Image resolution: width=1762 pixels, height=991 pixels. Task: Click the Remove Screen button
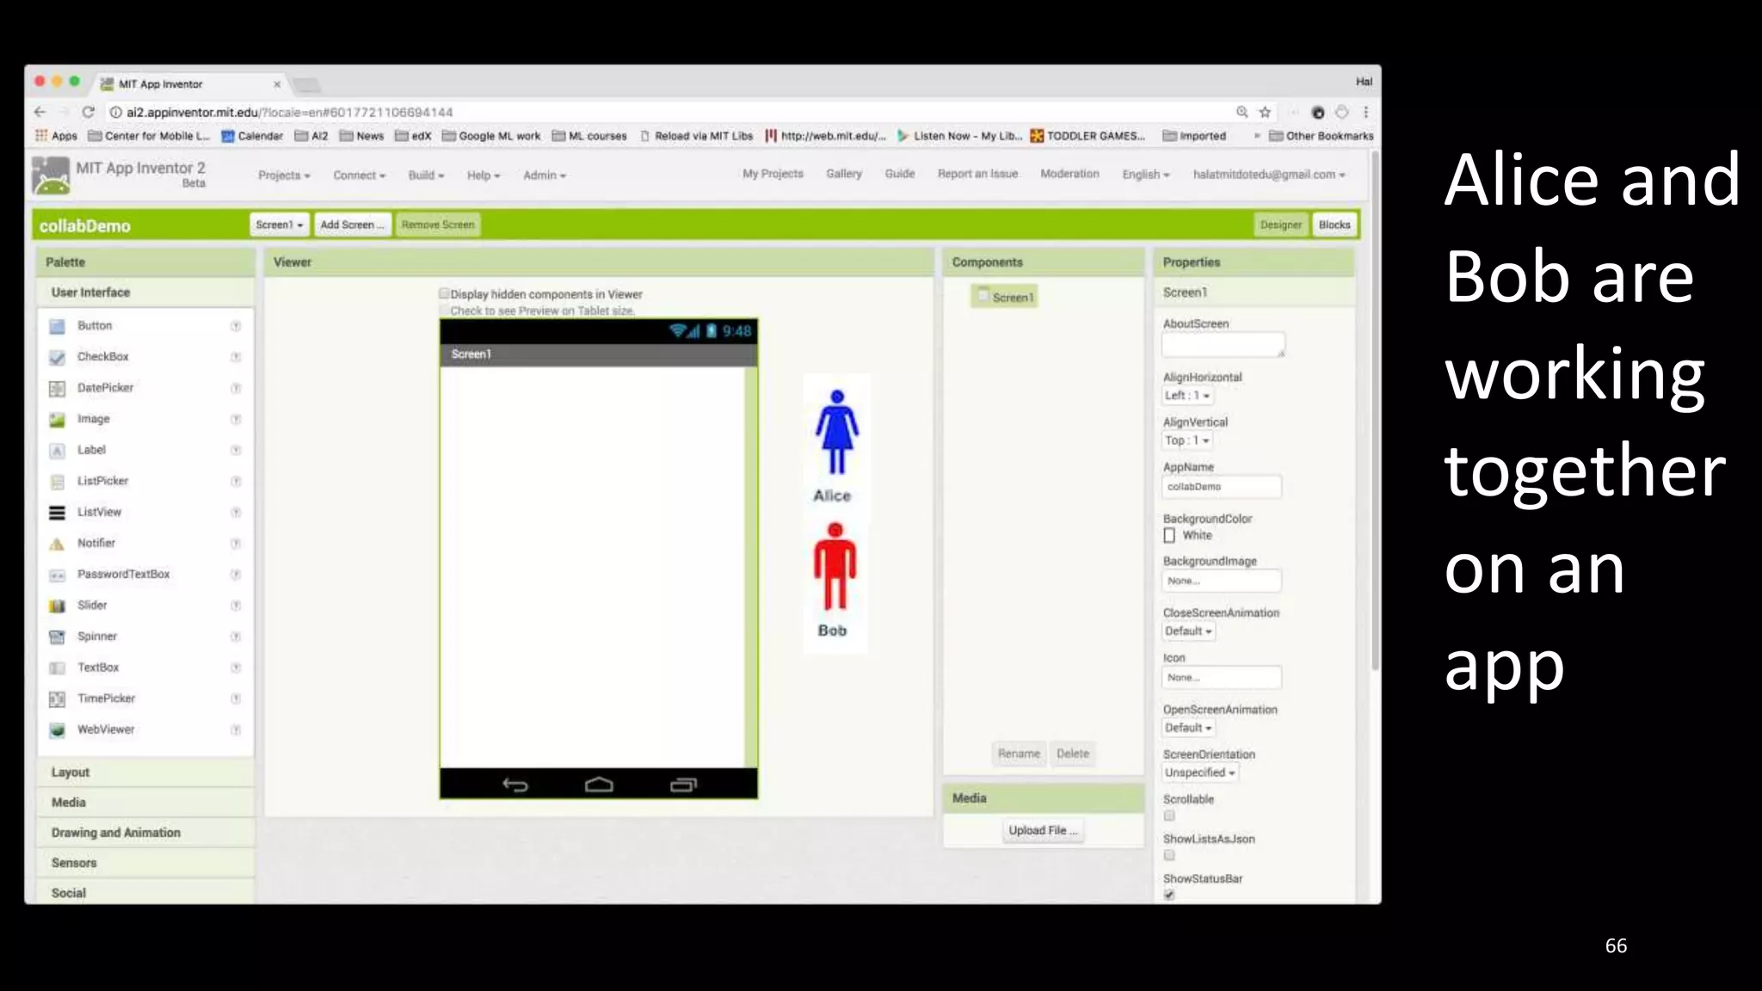pos(438,225)
